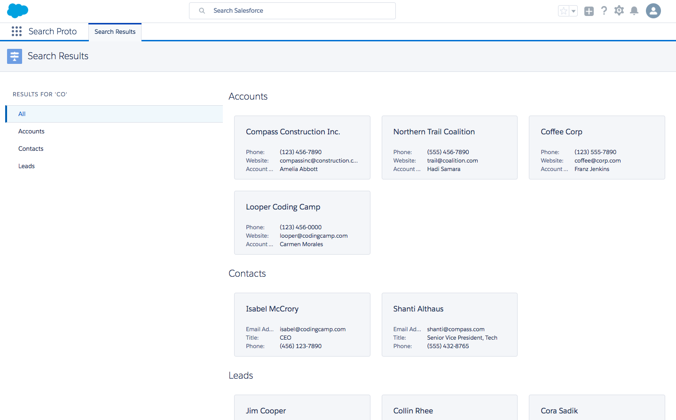
Task: Click the Search Proto app name
Action: 53,31
